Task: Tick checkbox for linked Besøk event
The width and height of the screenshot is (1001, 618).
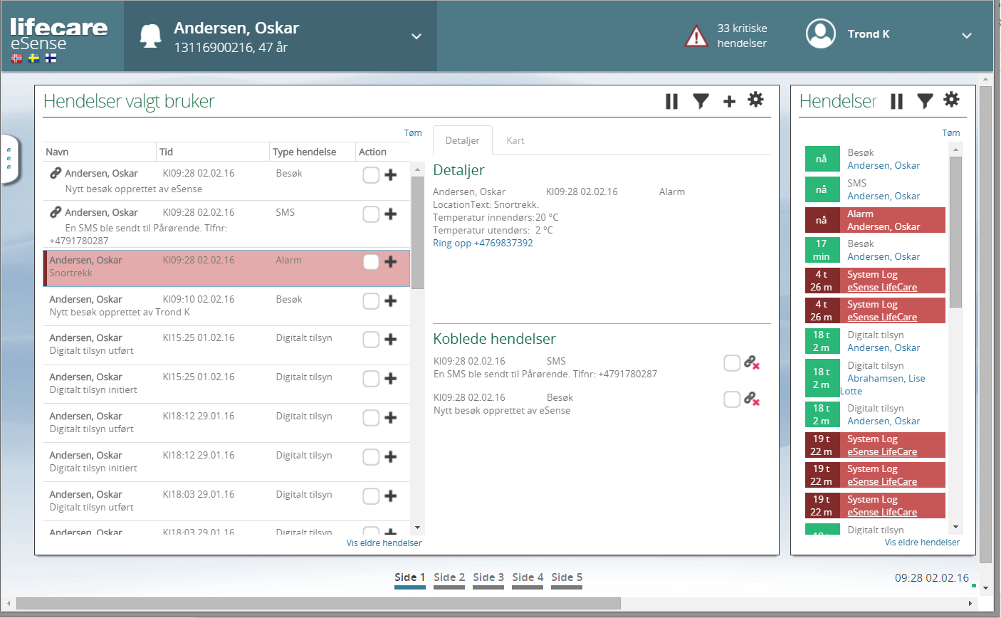Action: [732, 399]
